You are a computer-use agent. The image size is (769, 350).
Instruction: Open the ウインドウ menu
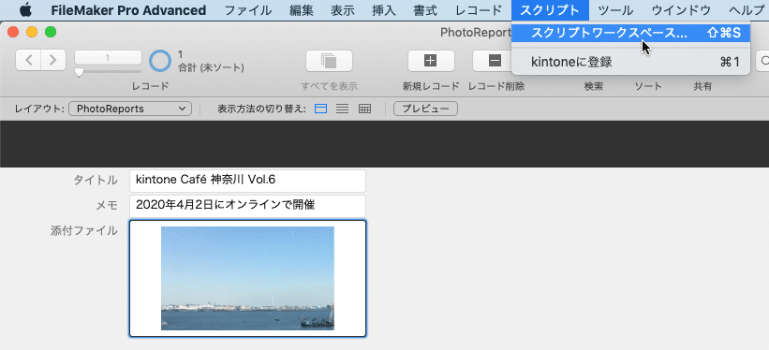click(681, 9)
